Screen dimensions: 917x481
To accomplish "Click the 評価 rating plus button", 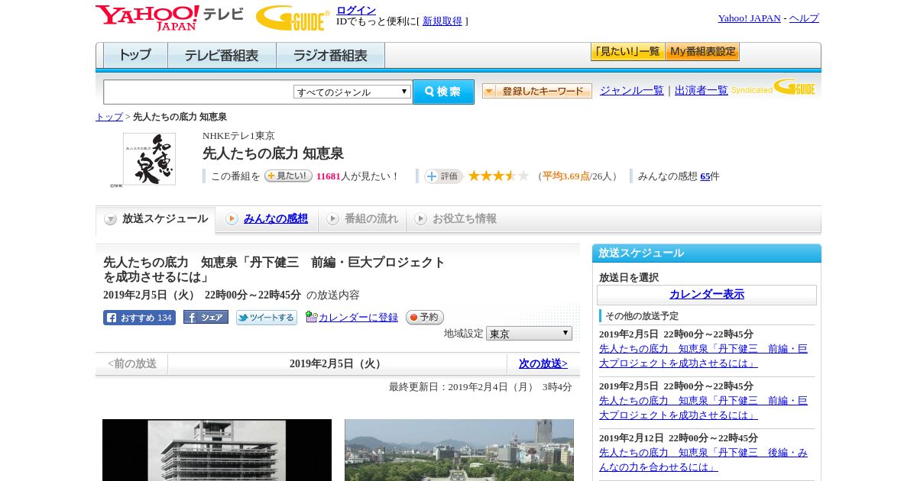I will tap(444, 176).
